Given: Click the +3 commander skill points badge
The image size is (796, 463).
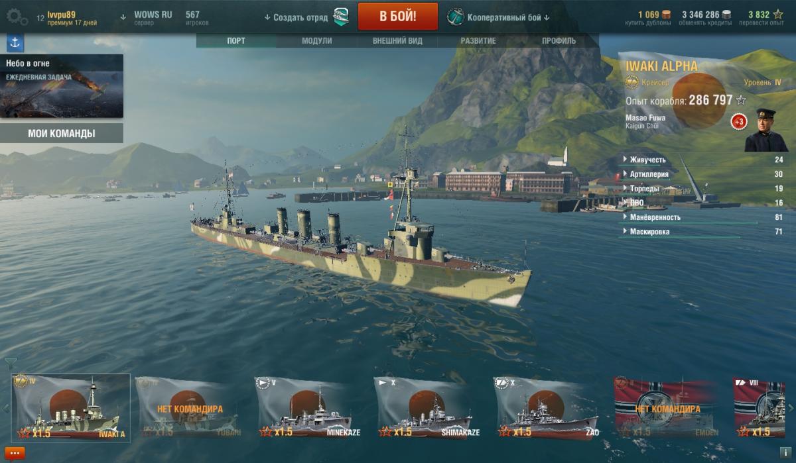Looking at the screenshot, I should click(x=739, y=122).
